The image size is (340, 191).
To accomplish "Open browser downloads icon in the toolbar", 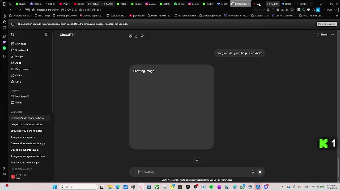I will pos(323,10).
